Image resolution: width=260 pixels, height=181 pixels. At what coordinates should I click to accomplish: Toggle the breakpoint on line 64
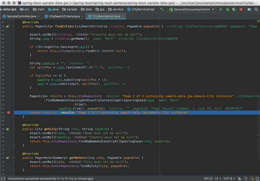(9, 112)
